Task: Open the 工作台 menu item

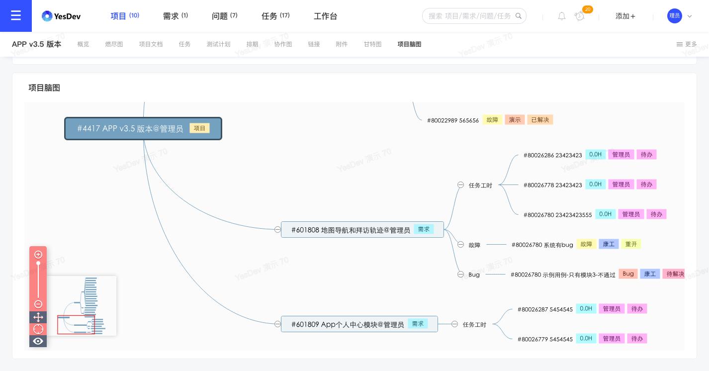Action: 326,16
